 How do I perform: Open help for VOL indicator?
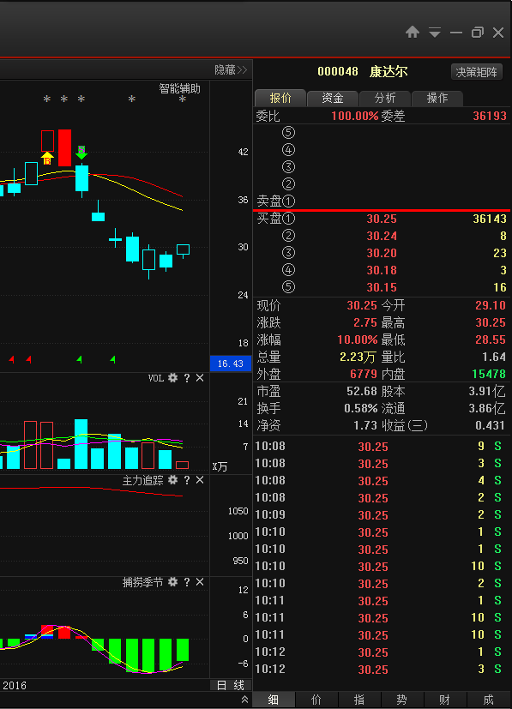click(x=187, y=378)
